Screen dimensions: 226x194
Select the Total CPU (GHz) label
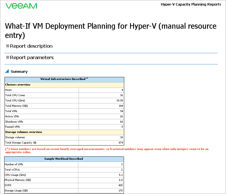point(15,101)
